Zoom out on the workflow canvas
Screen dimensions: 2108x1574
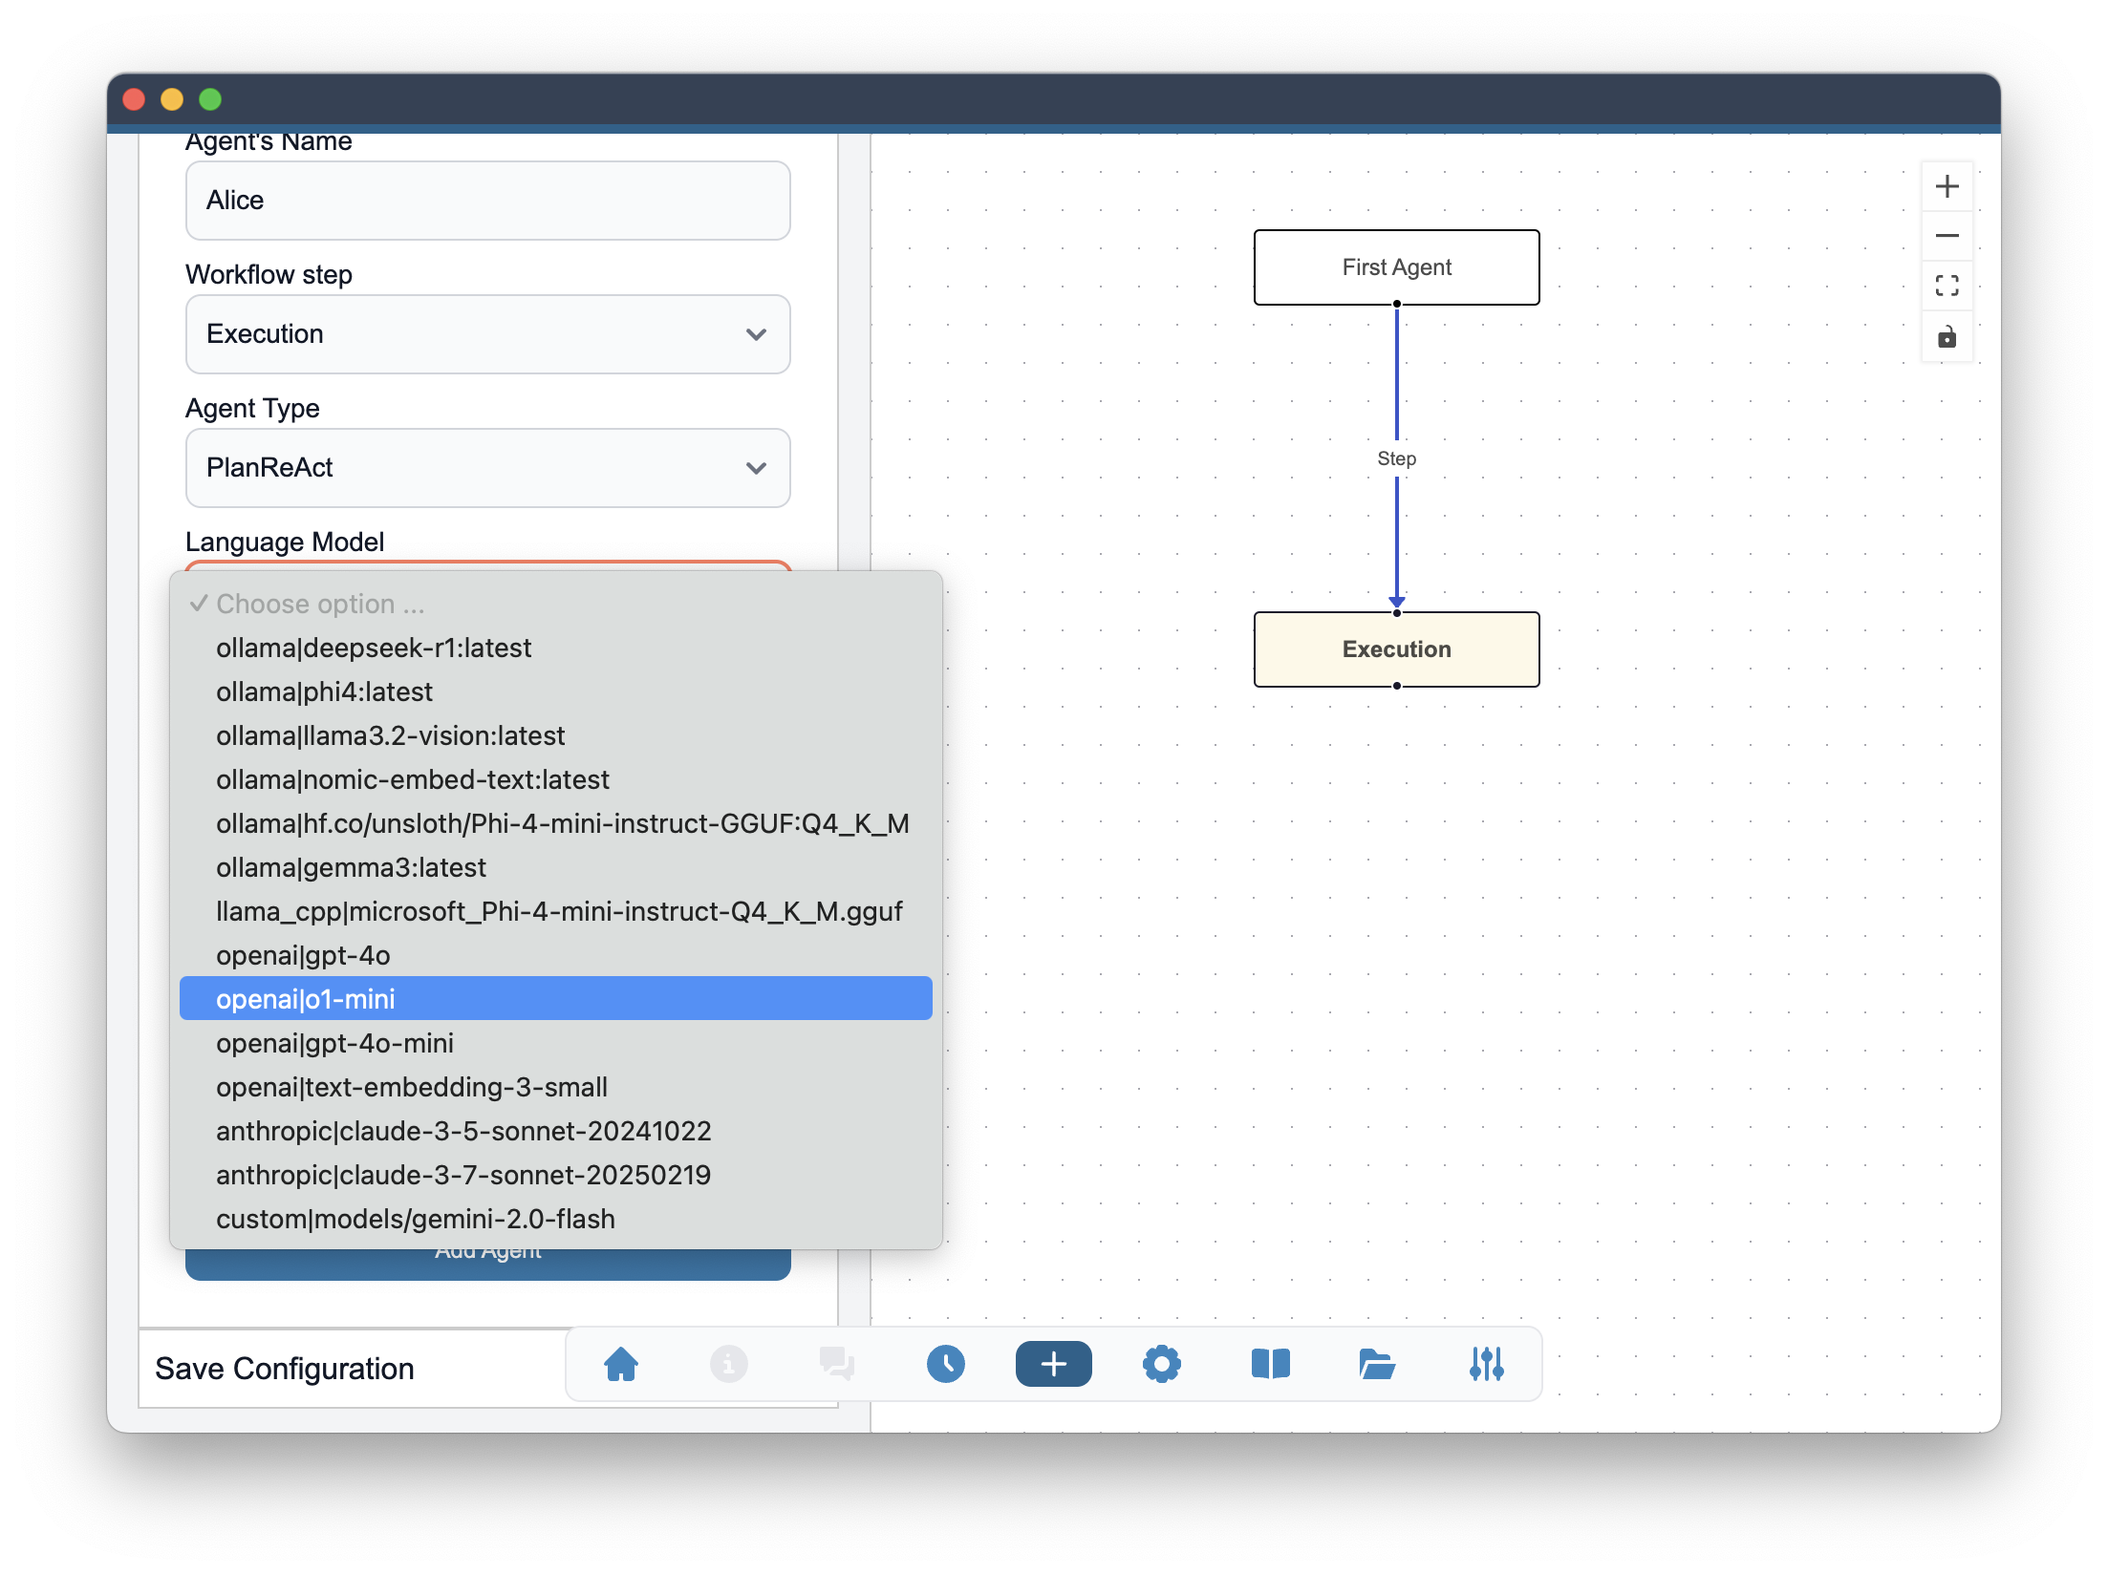(x=1947, y=236)
